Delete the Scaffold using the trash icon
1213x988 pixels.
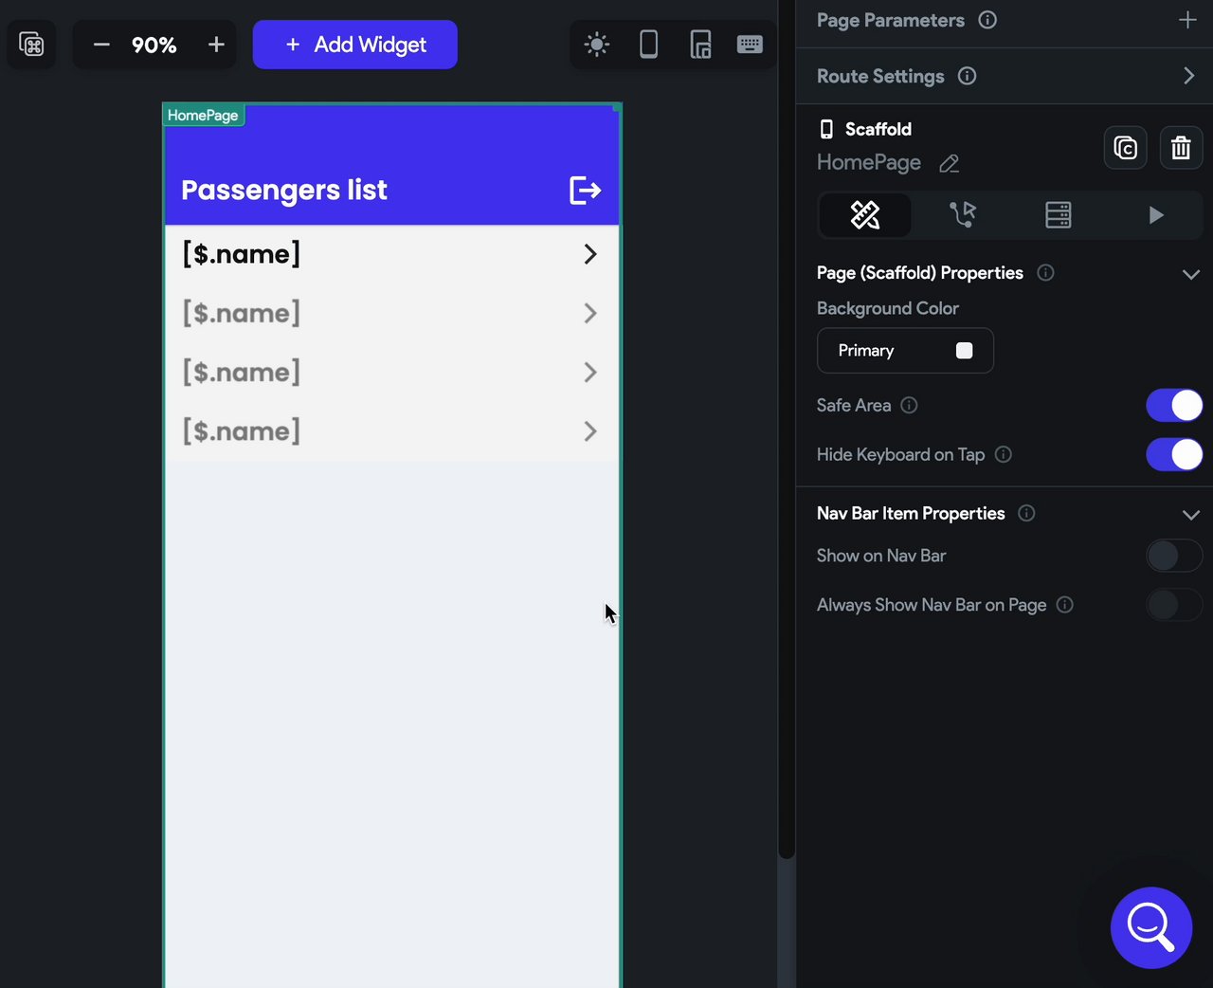1181,148
